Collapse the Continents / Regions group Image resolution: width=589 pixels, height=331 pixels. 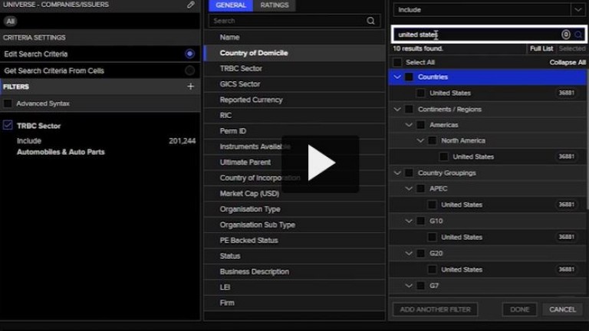tap(397, 110)
